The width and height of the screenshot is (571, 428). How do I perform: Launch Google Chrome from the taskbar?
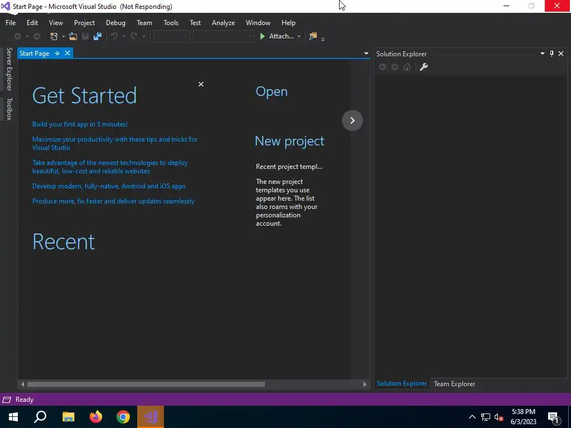coord(123,417)
